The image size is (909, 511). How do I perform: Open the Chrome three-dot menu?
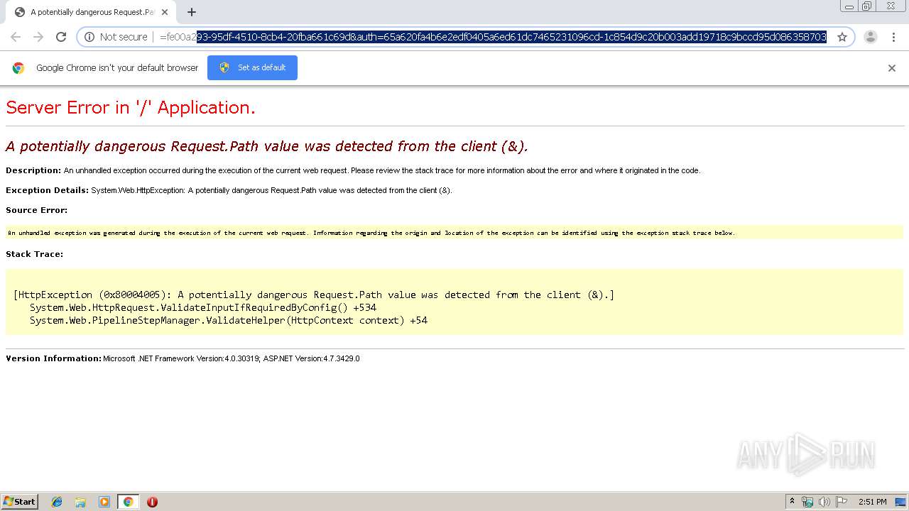[893, 37]
